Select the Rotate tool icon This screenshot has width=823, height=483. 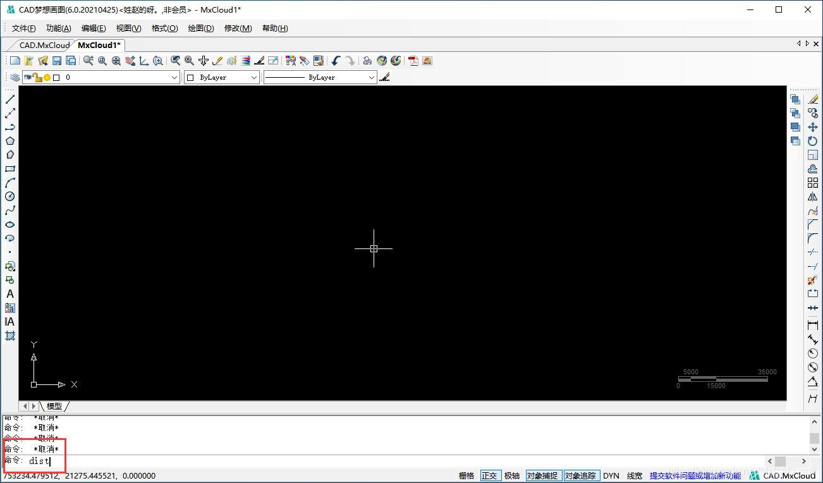point(813,141)
